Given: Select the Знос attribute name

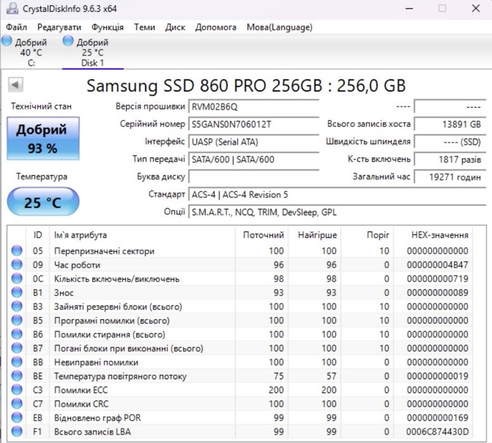Looking at the screenshot, I should tap(63, 293).
